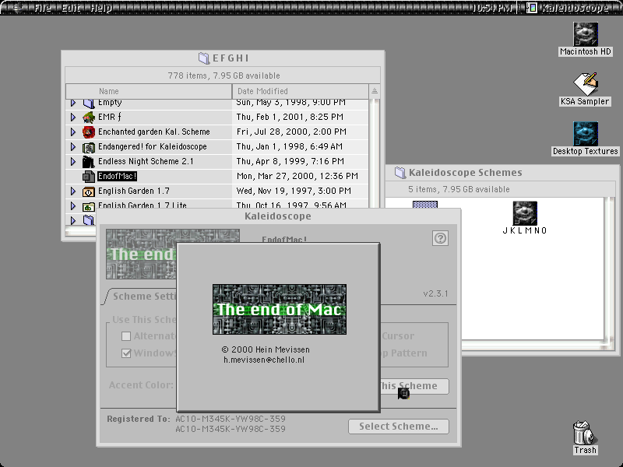Viewport: 623px width, 467px height.
Task: Click the Select Scheme... button
Action: click(399, 427)
